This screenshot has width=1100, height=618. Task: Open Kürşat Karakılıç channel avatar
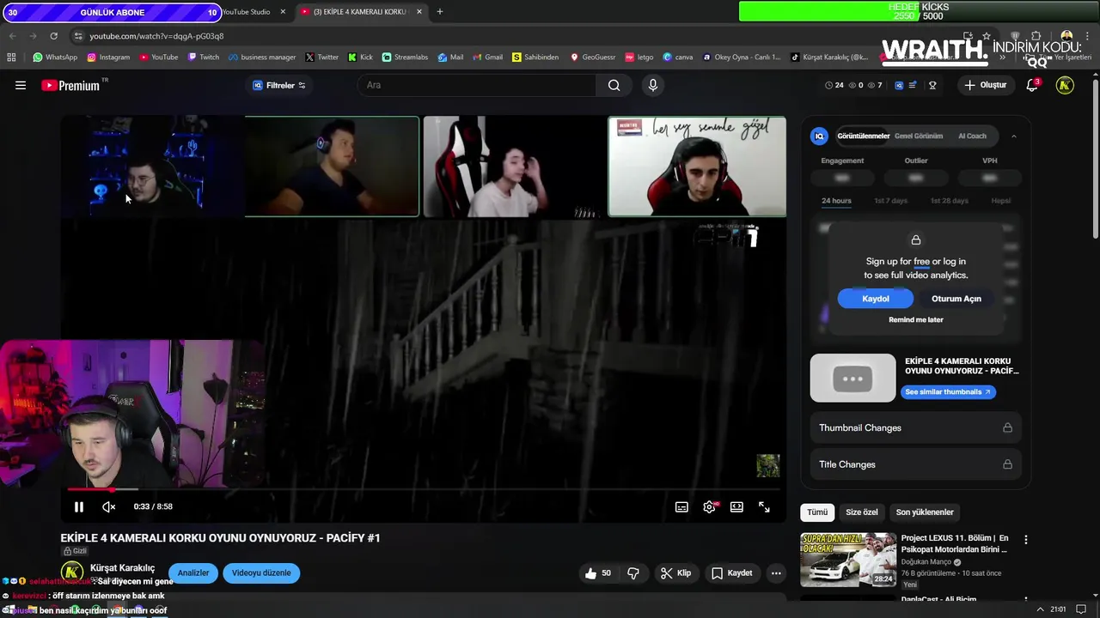click(72, 573)
